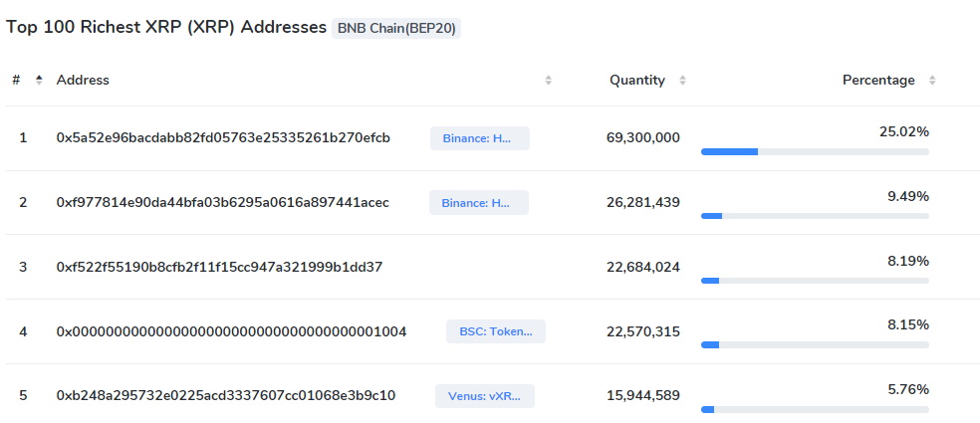Sort by Quantity using its arrows

tap(682, 81)
